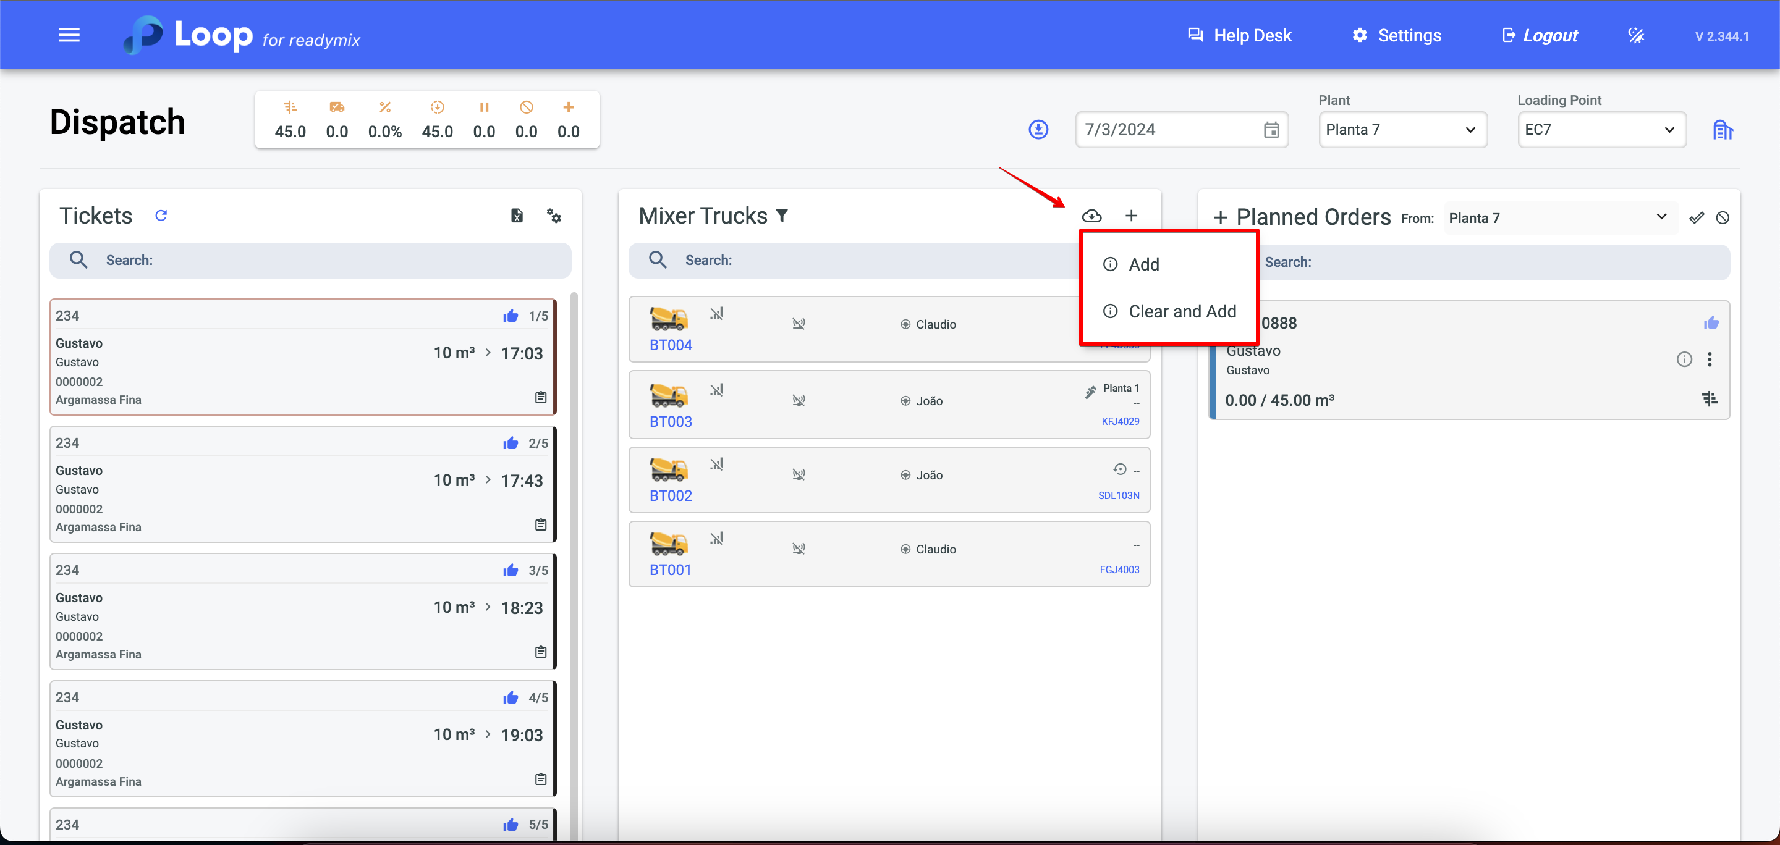This screenshot has height=845, width=1780.
Task: Click the plant silo icon beside EC7
Action: click(x=1722, y=130)
